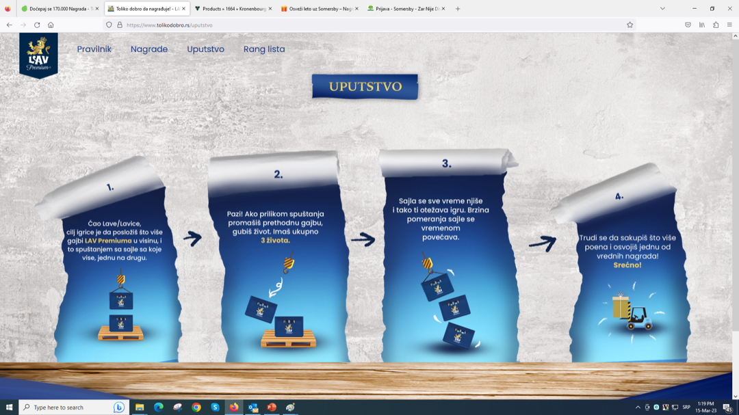
Task: Open the Pravilnik menu page
Action: (94, 49)
